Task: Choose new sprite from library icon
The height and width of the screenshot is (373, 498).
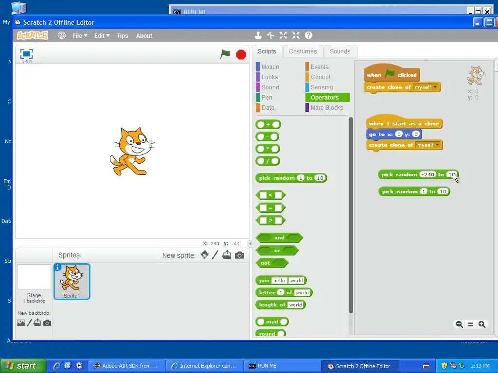Action: click(x=205, y=254)
